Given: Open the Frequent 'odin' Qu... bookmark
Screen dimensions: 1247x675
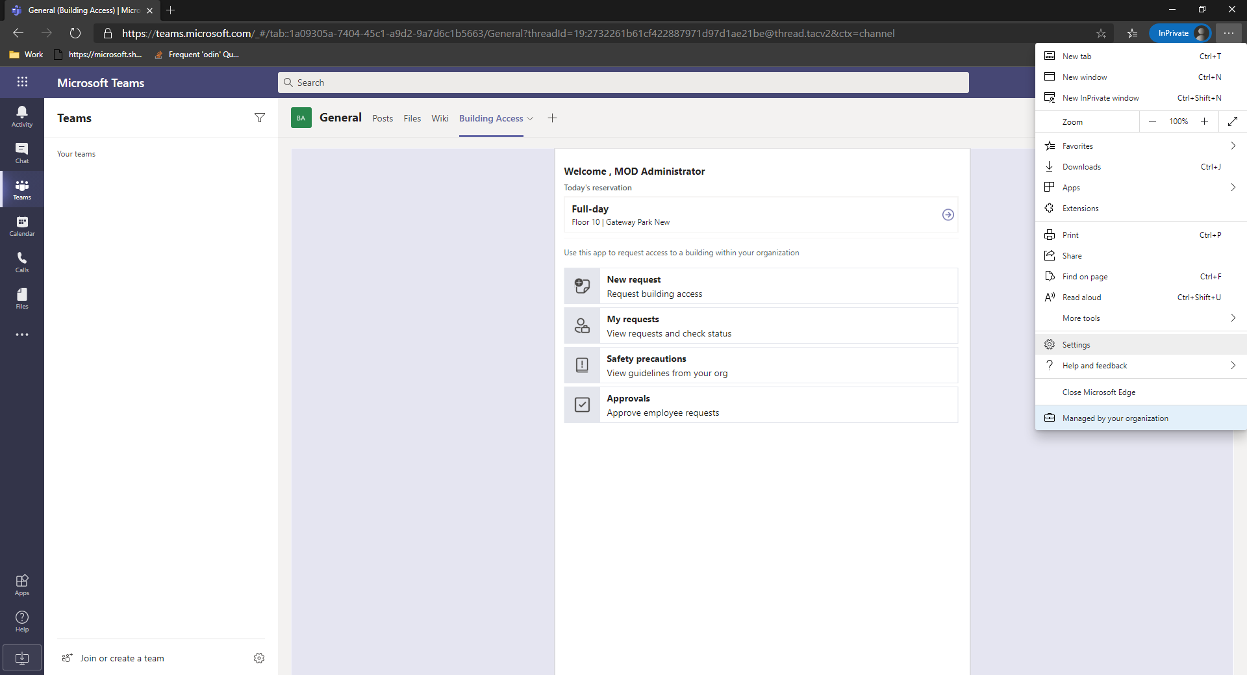Looking at the screenshot, I should pos(197,55).
